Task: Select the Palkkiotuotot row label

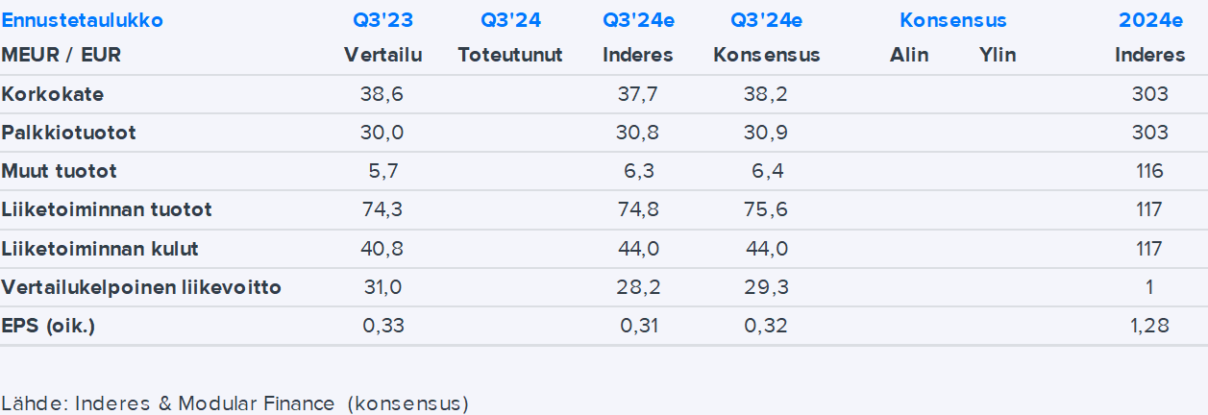Action: tap(69, 133)
